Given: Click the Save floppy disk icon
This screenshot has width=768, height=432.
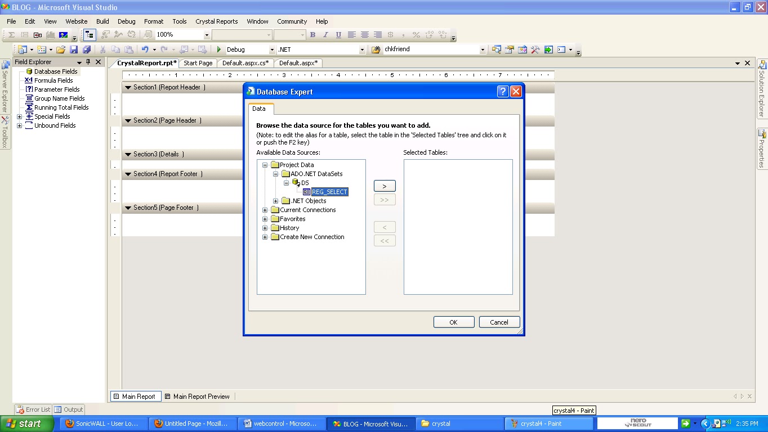Looking at the screenshot, I should (74, 49).
